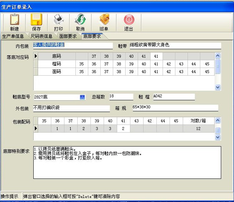Click the 35 column header in 包装配码
Screen dimensions: 234x202
(x=44, y=121)
